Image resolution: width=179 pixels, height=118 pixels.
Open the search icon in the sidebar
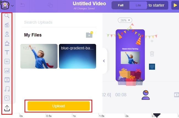7,16
